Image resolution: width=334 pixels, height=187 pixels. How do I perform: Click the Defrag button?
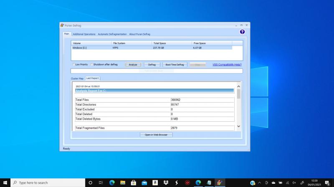152,65
